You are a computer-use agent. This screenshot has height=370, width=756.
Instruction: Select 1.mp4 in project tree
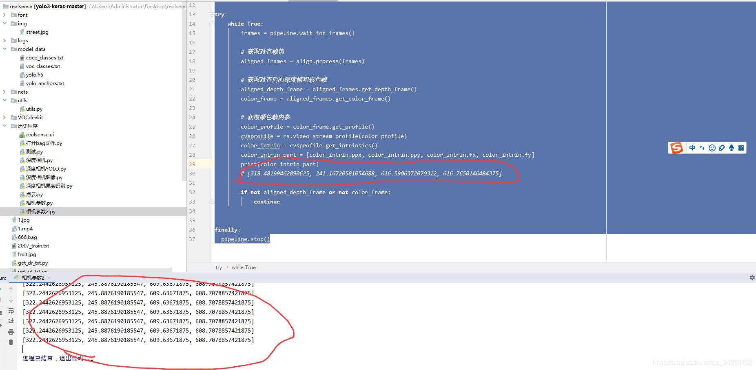click(x=25, y=228)
